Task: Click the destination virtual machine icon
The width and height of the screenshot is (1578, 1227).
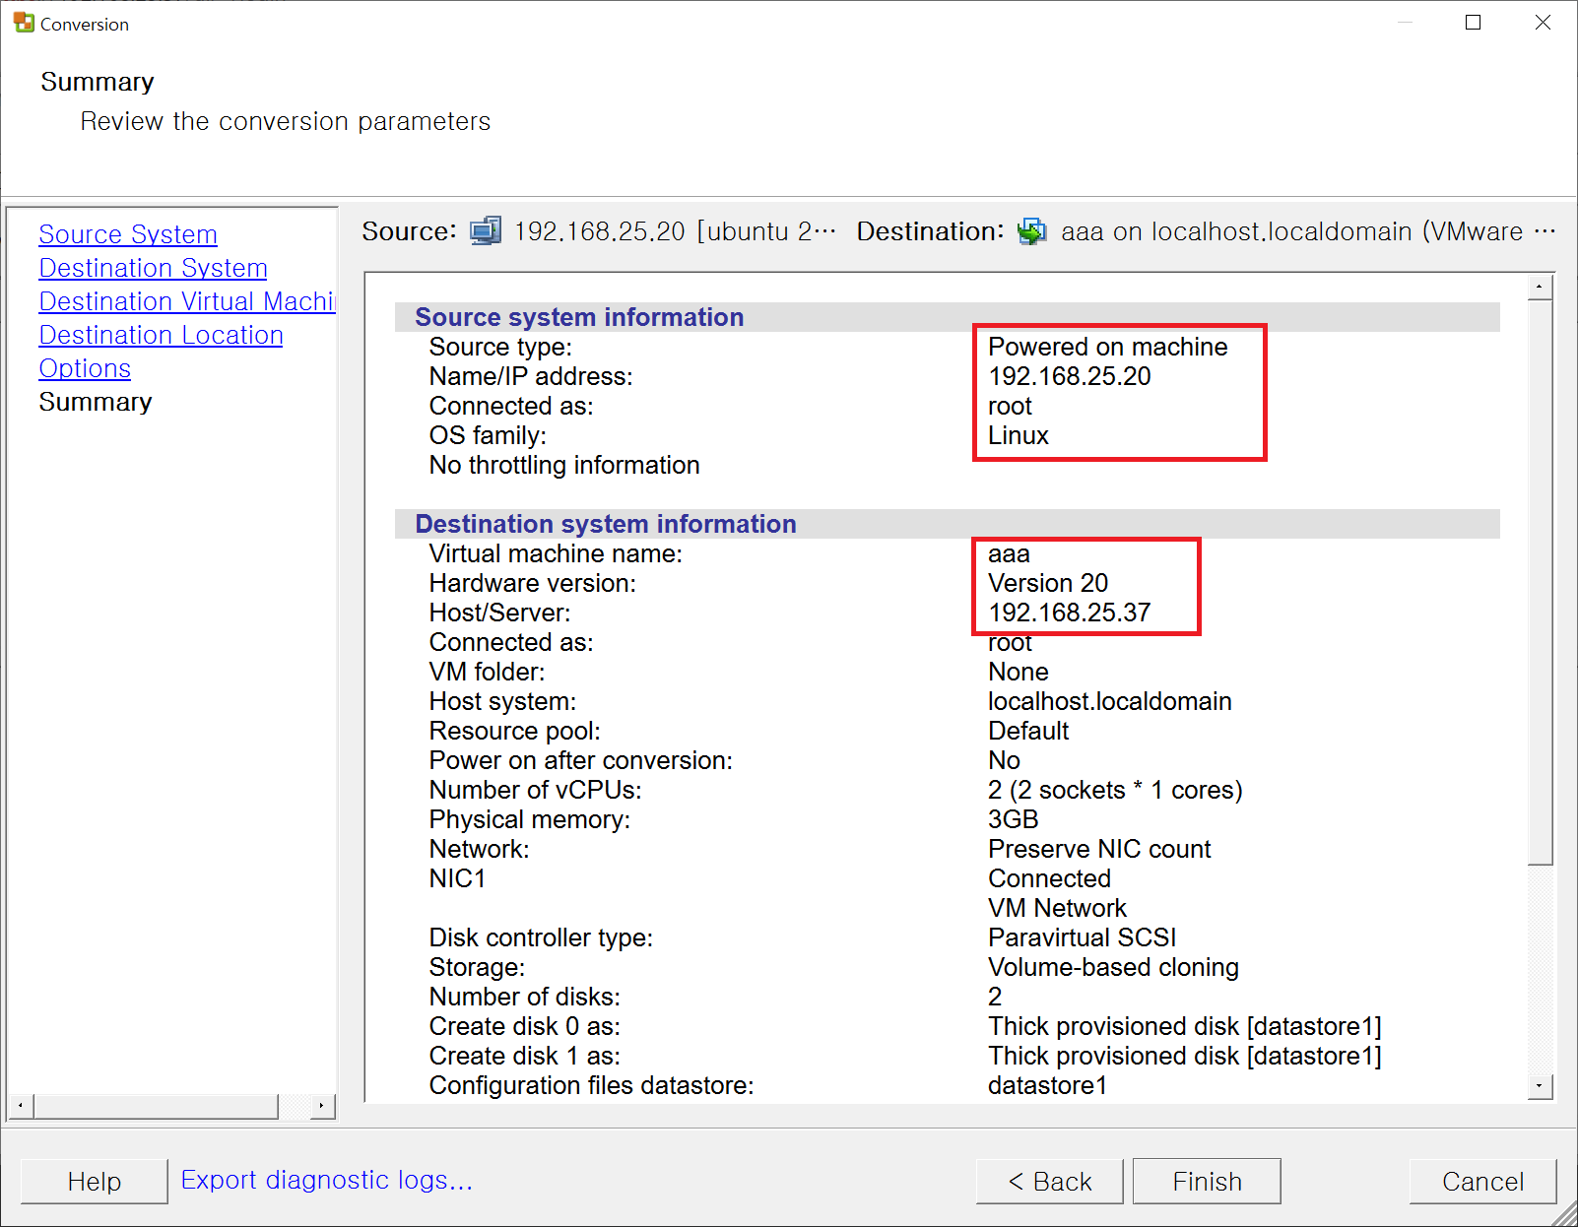Action: 1032,231
